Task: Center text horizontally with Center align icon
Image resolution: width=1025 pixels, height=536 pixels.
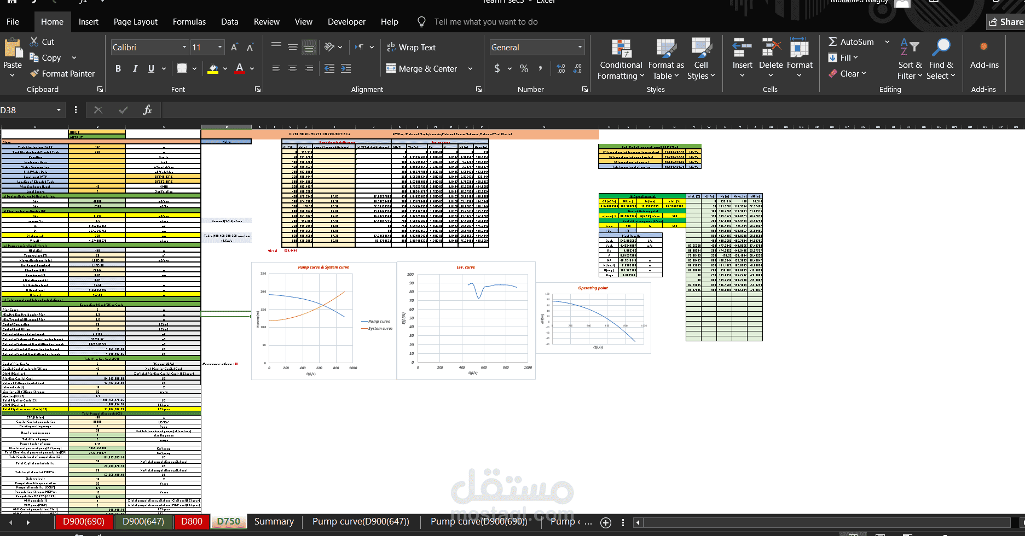Action: (293, 68)
